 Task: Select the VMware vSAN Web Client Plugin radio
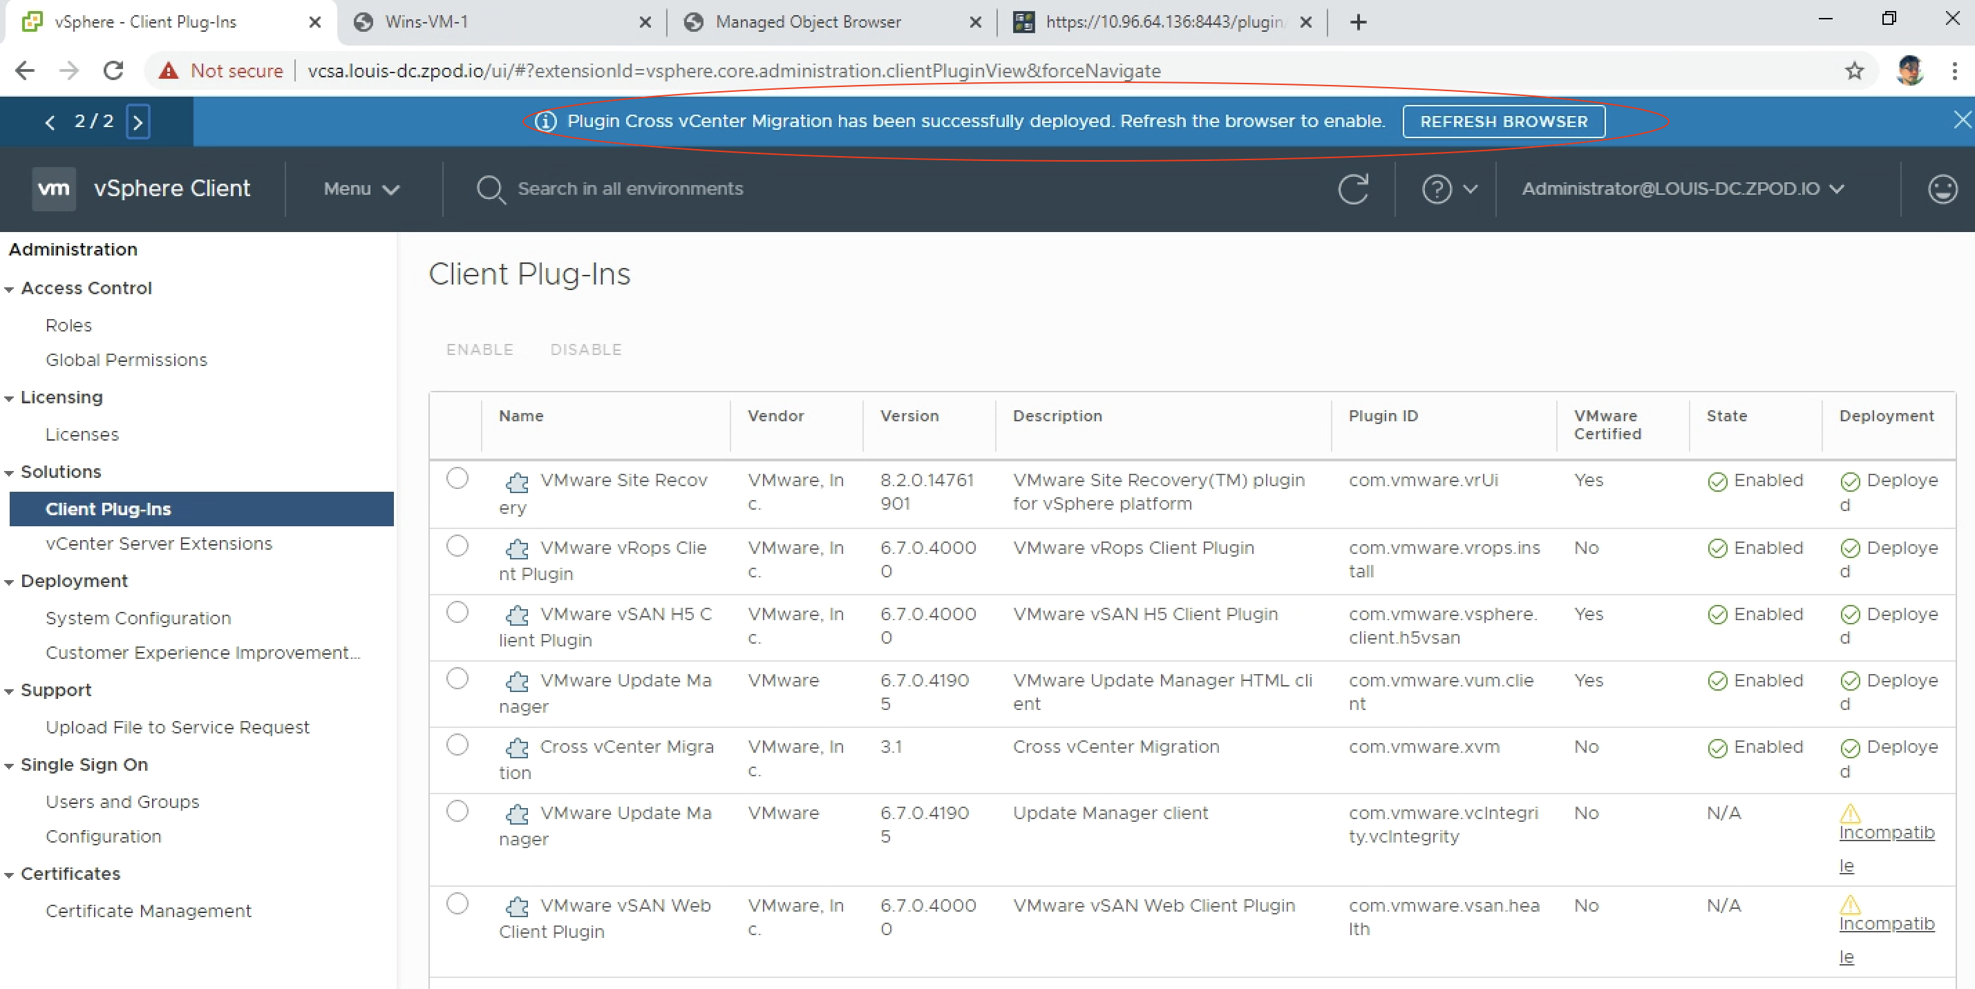coord(457,904)
